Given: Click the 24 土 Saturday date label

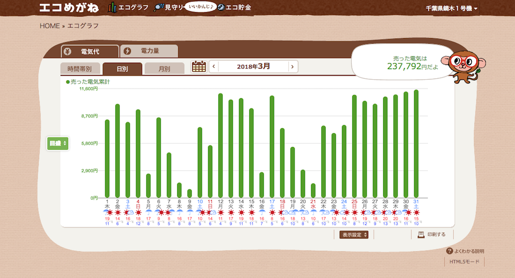Looking at the screenshot, I should (x=344, y=204).
